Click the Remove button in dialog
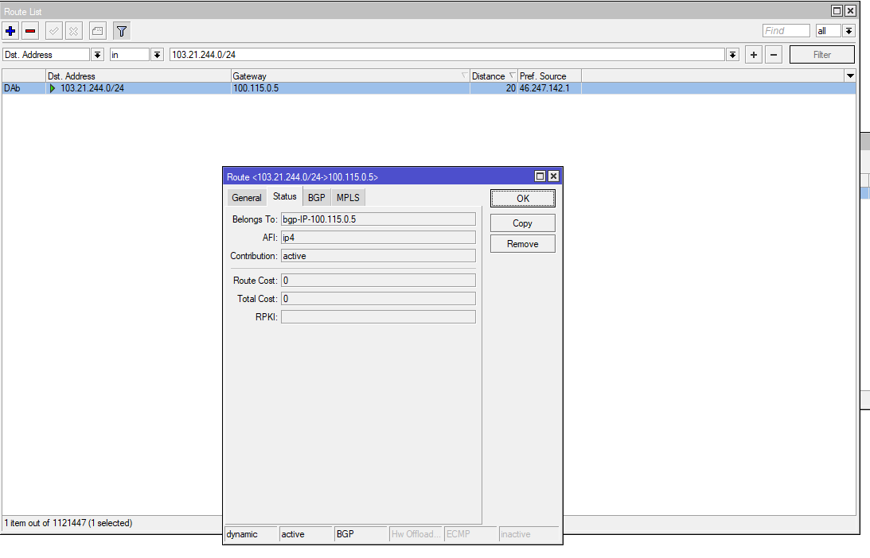This screenshot has height=558, width=870. tap(523, 244)
